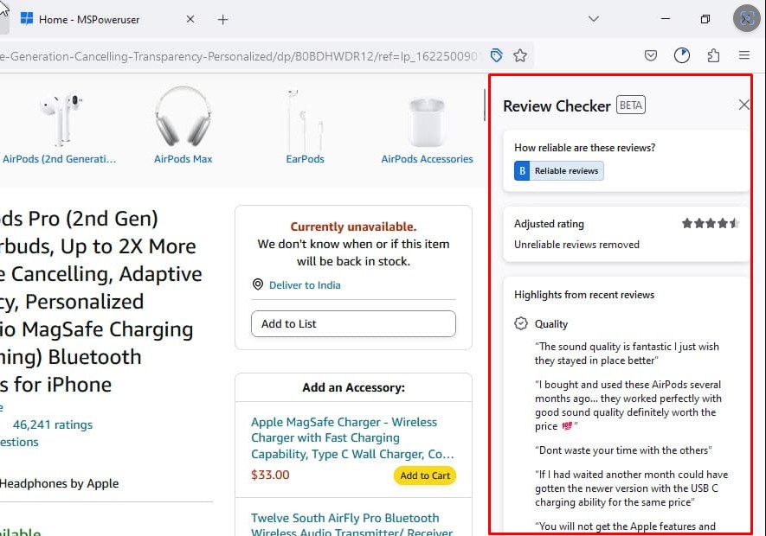Expand the list all tabs chevron

(x=594, y=19)
